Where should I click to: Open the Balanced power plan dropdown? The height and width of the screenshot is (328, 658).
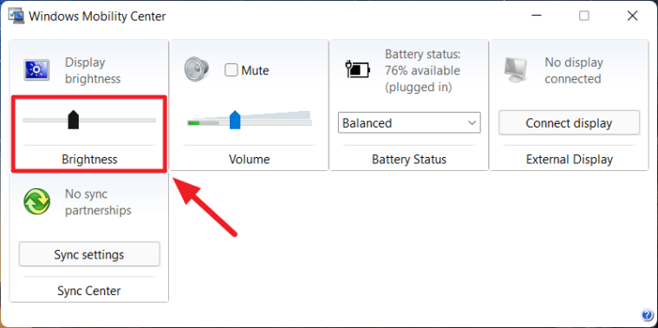click(409, 123)
